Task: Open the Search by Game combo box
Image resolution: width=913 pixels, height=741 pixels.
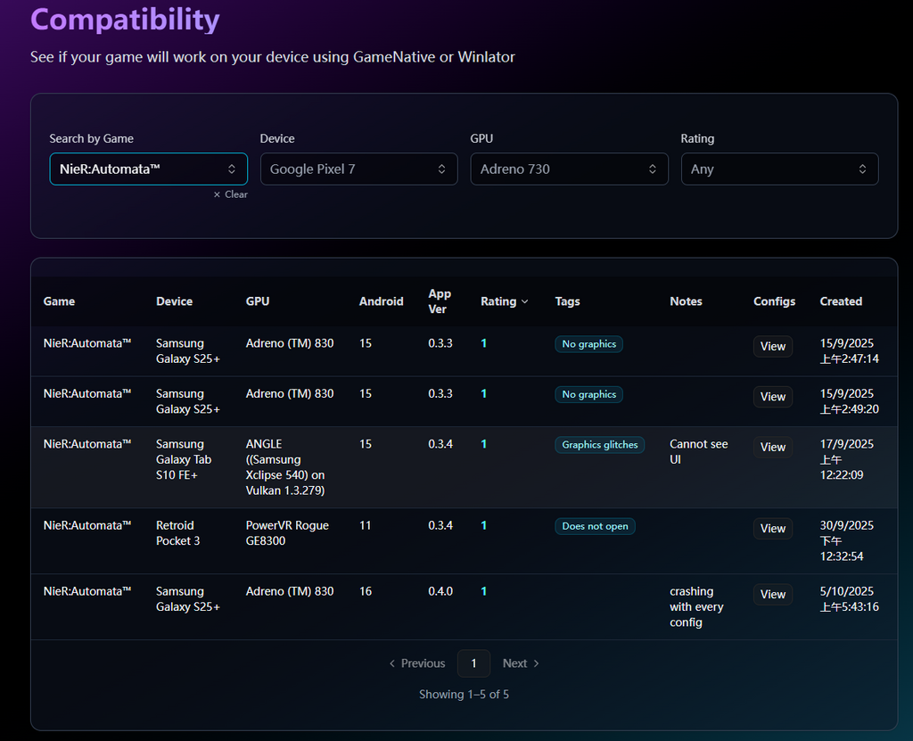Action: pyautogui.click(x=148, y=169)
